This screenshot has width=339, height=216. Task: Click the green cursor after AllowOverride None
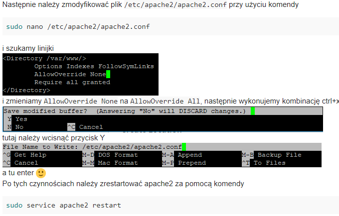pos(108,74)
